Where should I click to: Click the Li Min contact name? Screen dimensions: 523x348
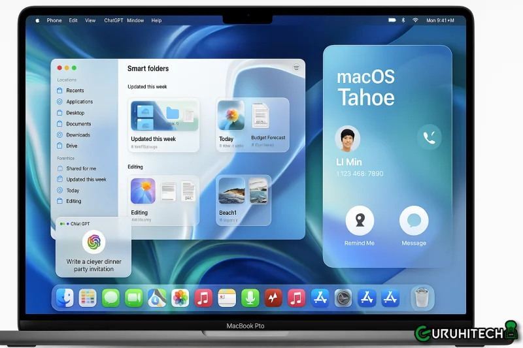pos(349,162)
